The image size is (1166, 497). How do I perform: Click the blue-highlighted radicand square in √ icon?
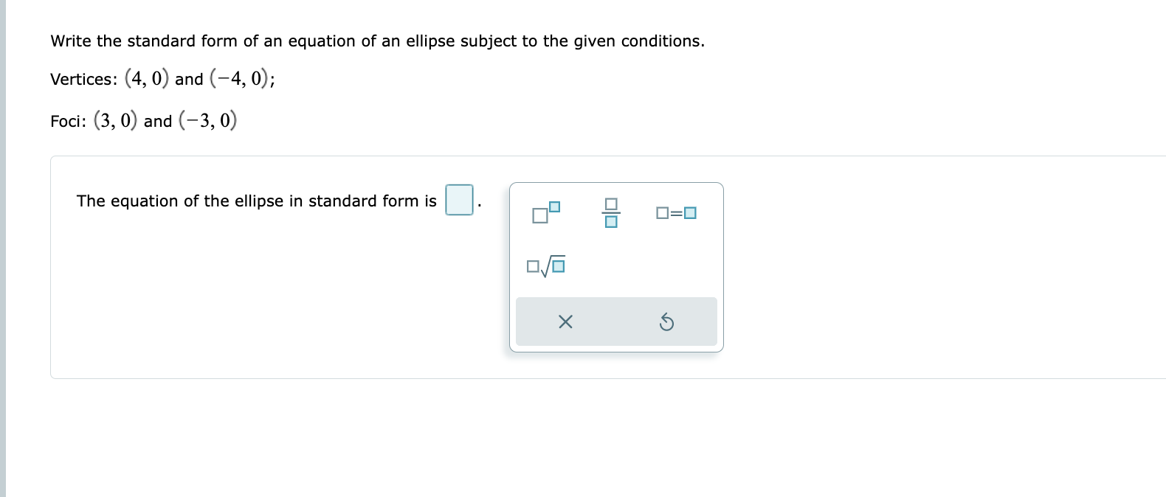(x=559, y=265)
